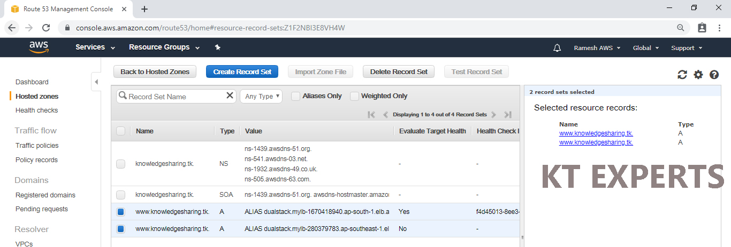The height and width of the screenshot is (247, 731).
Task: Open the Any Type record filter dropdown
Action: click(262, 96)
